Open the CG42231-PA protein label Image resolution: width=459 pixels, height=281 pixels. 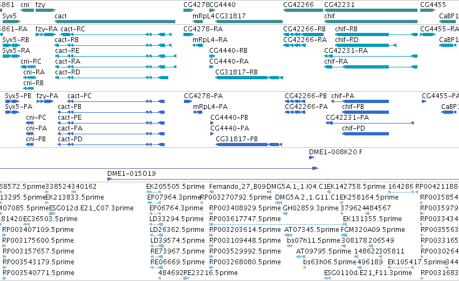pos(347,118)
